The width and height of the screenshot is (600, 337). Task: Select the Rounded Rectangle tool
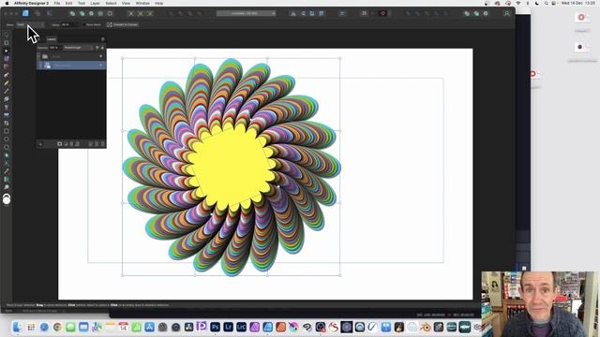click(7, 147)
